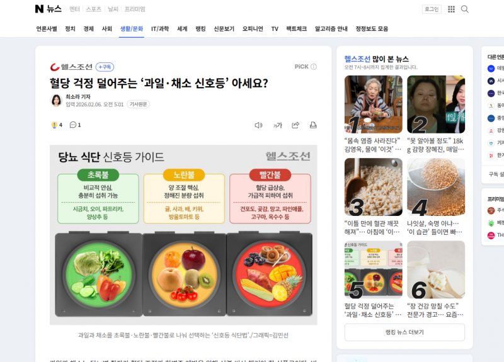This screenshot has width=504, height=362.
Task: Open 기사원문 original article link
Action: pos(138,104)
